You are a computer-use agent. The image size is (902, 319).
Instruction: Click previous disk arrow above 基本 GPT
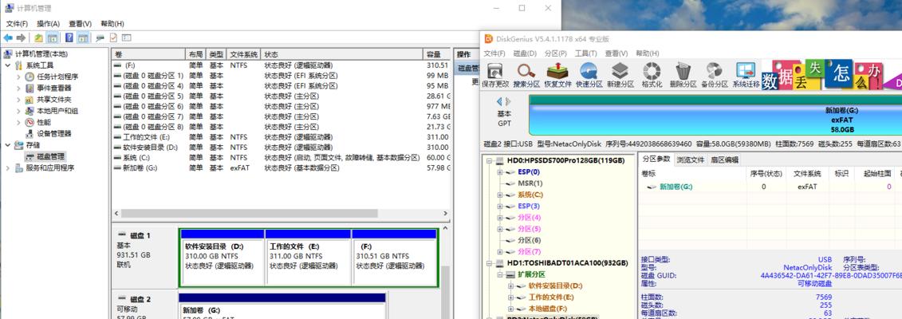click(499, 102)
